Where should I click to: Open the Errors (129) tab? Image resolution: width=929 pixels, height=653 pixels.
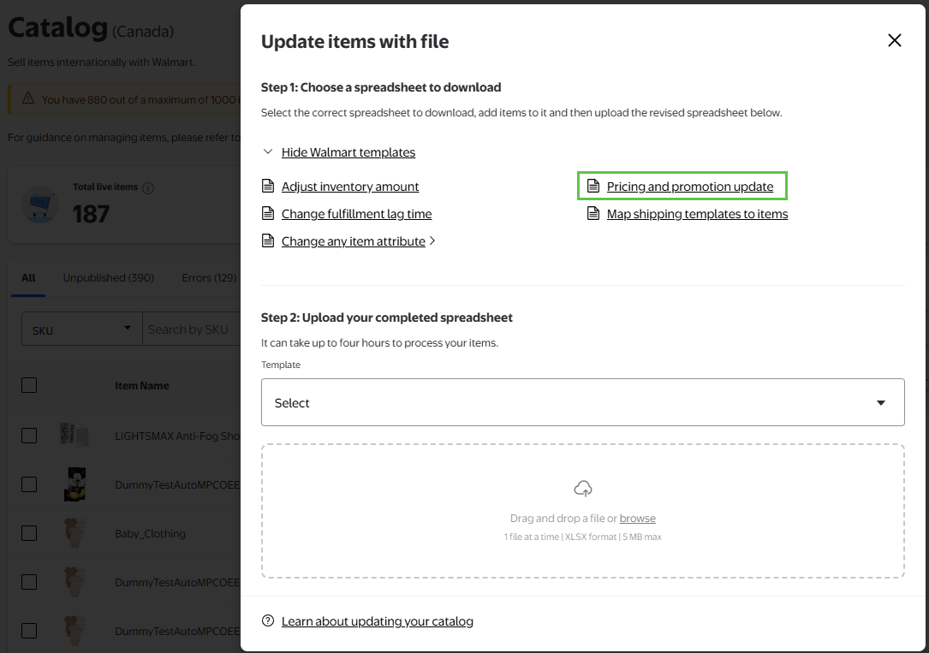point(209,278)
